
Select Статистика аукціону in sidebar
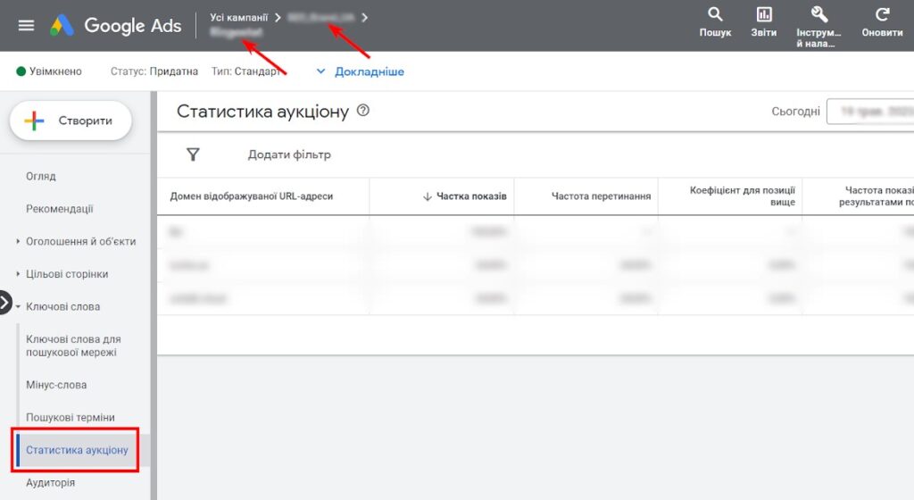click(x=77, y=450)
